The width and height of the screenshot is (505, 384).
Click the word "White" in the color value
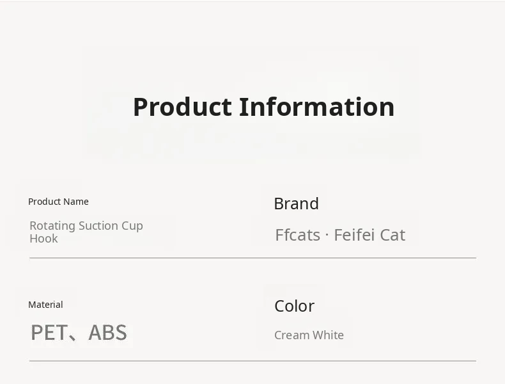pyautogui.click(x=327, y=335)
